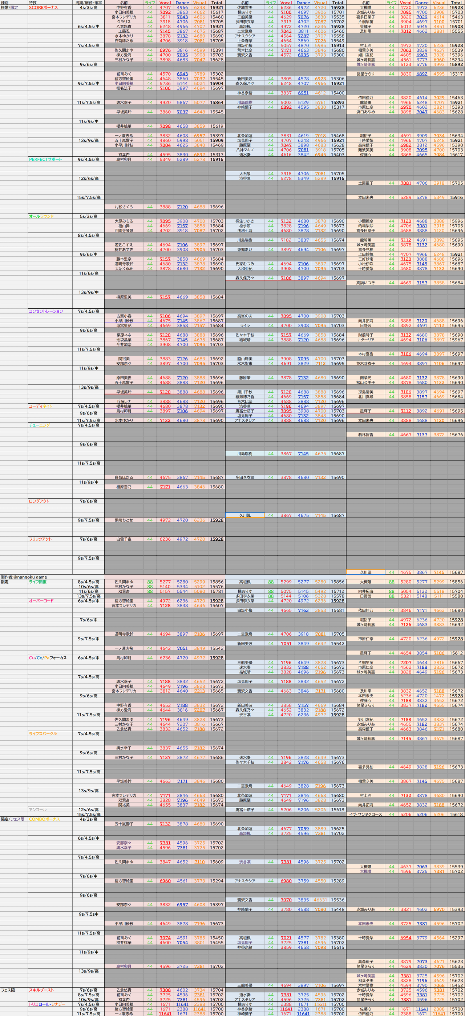Select the チューニング skill label cell
This screenshot has height=1016, width=465.
pos(50,425)
